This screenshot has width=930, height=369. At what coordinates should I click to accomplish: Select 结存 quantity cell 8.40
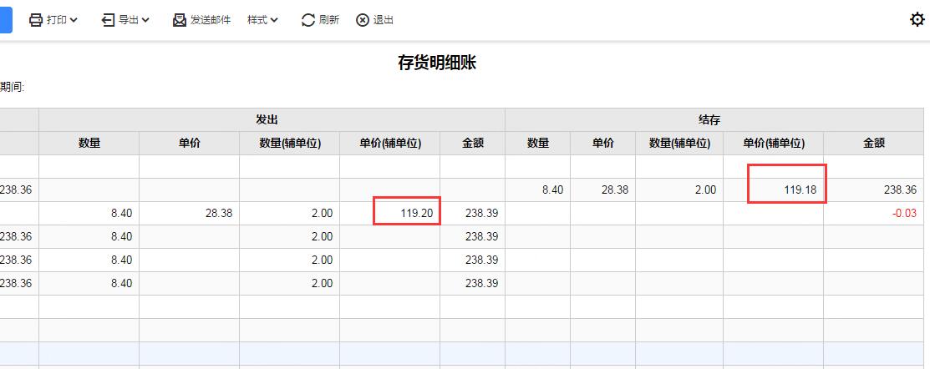(538, 190)
